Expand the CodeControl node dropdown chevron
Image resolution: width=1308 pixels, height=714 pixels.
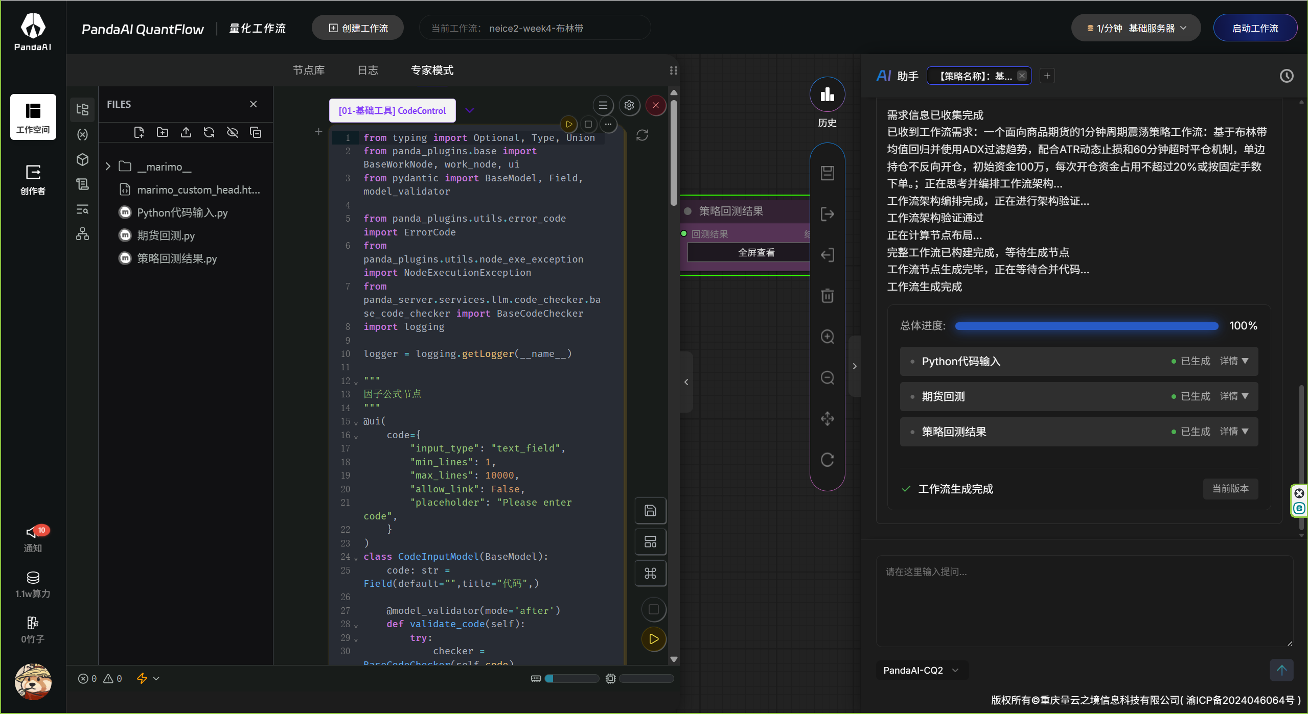470,110
